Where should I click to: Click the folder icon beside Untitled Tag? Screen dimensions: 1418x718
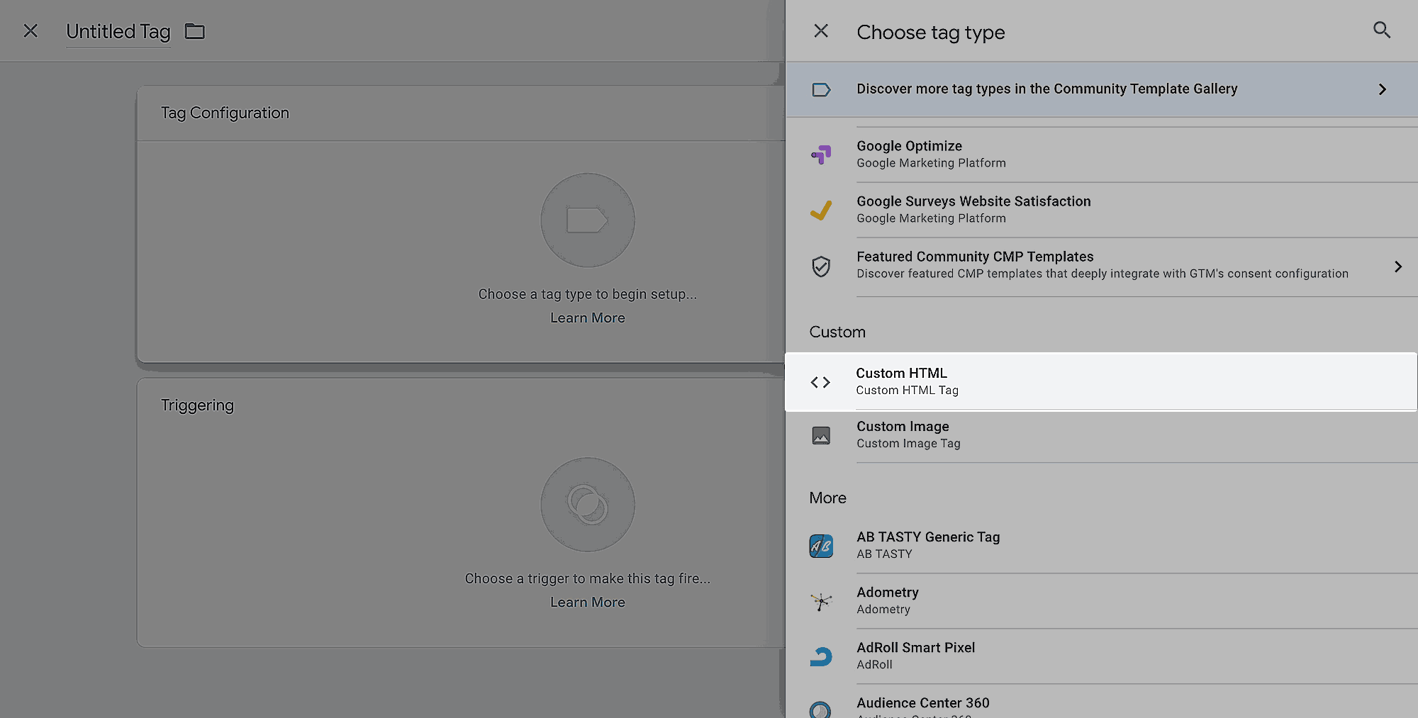pyautogui.click(x=194, y=31)
